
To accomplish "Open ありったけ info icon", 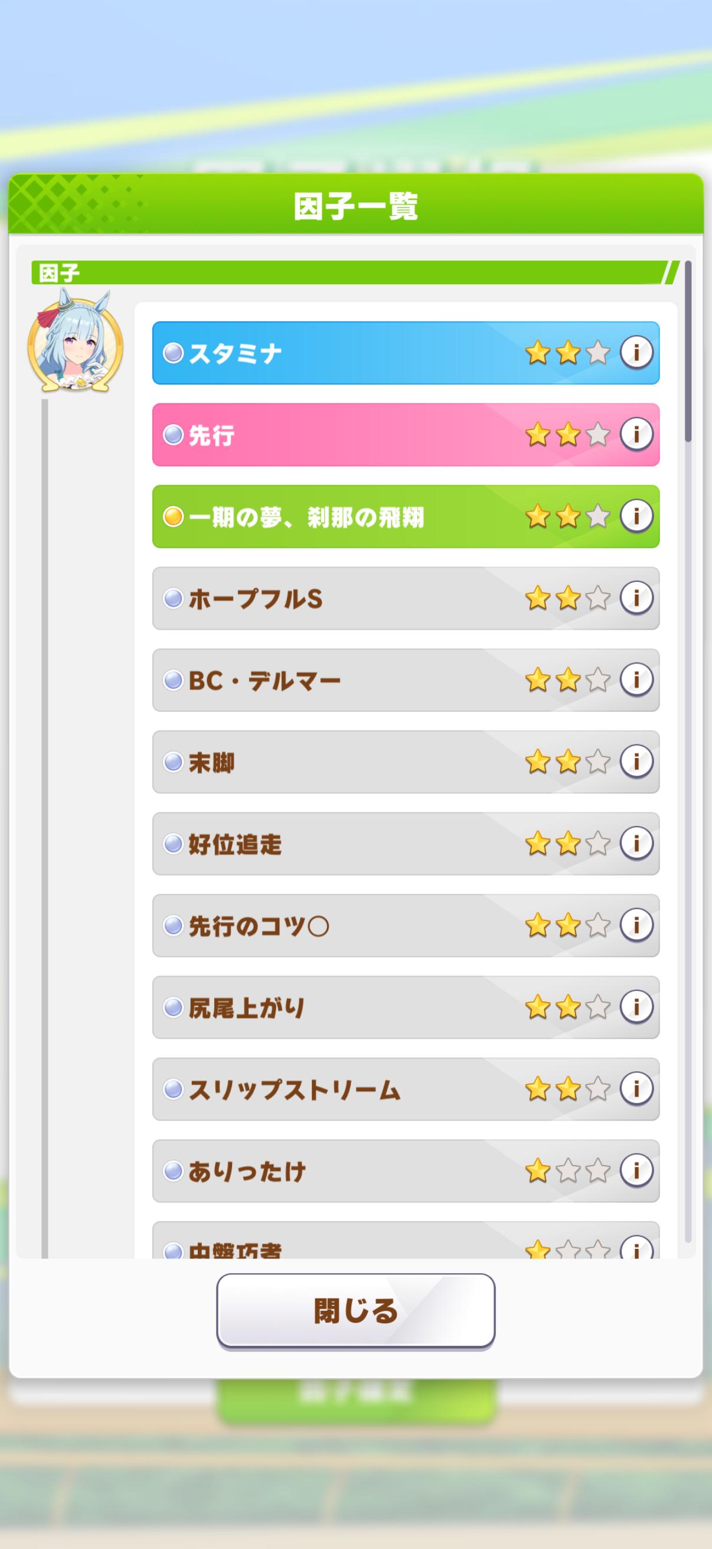I will 636,1170.
